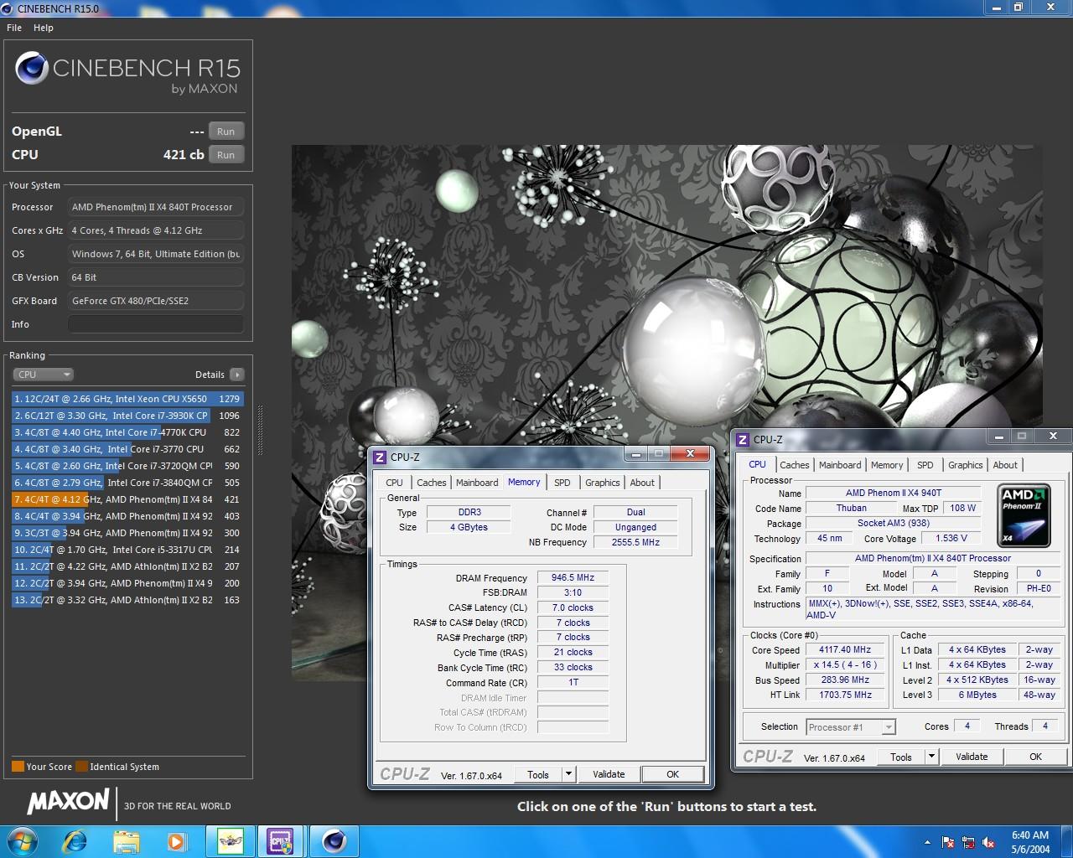The image size is (1073, 858).
Task: Open About tab in left CPU-Z window
Action: tap(642, 483)
